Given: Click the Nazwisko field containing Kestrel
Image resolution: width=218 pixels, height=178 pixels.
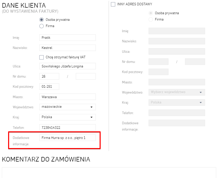Looking at the screenshot, I should (x=67, y=48).
